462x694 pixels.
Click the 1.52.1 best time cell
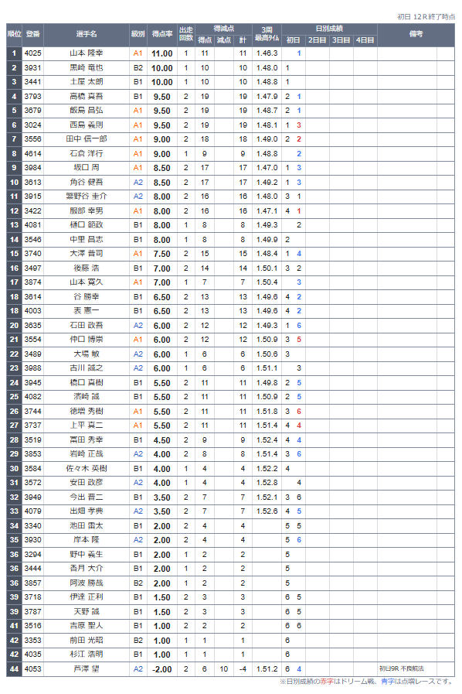(267, 497)
